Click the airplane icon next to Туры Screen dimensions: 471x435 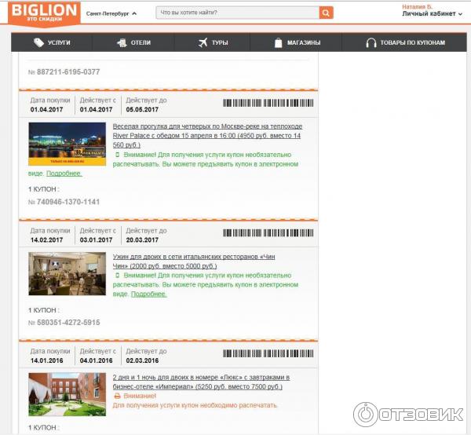(203, 42)
